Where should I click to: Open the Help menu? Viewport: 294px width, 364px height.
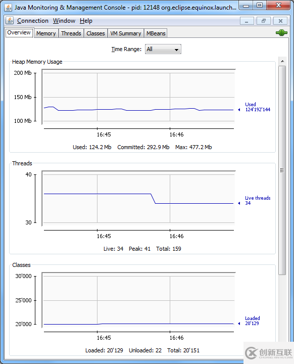86,21
